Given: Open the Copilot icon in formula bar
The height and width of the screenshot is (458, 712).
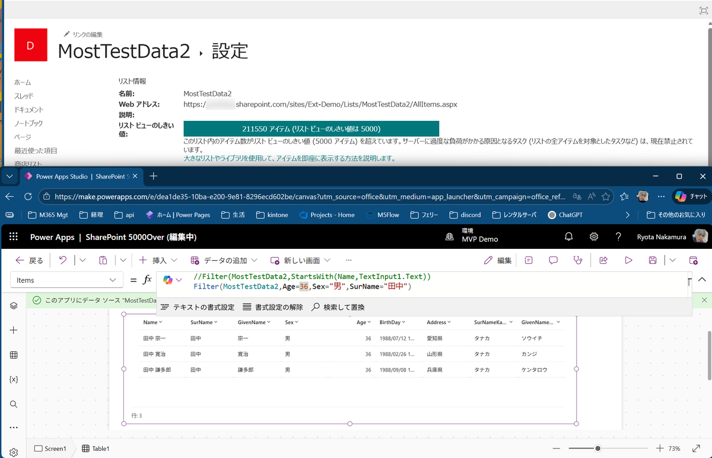Looking at the screenshot, I should point(168,280).
